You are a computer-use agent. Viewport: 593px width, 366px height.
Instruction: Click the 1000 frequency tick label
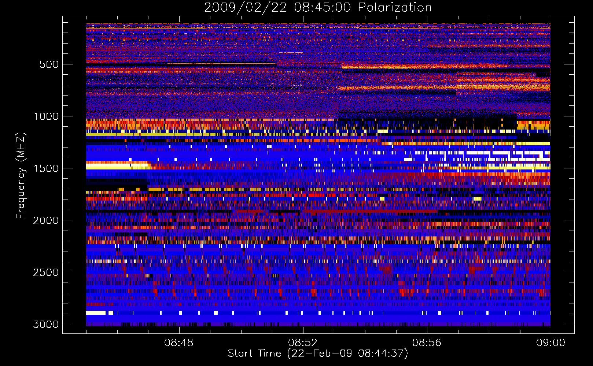(46, 116)
